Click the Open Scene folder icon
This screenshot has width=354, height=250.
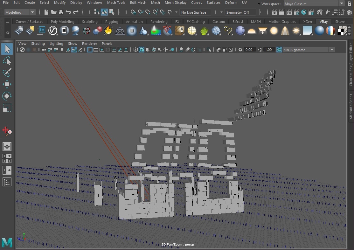coord(53,12)
